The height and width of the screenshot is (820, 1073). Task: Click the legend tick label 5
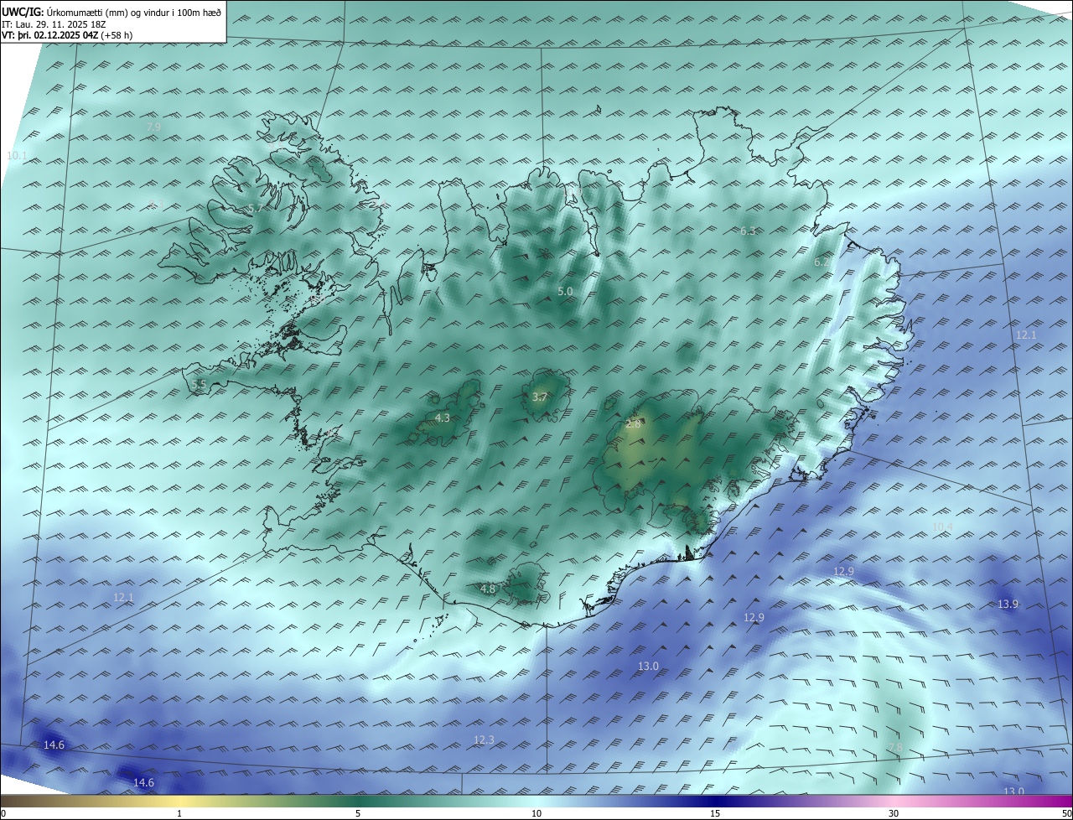[x=358, y=813]
